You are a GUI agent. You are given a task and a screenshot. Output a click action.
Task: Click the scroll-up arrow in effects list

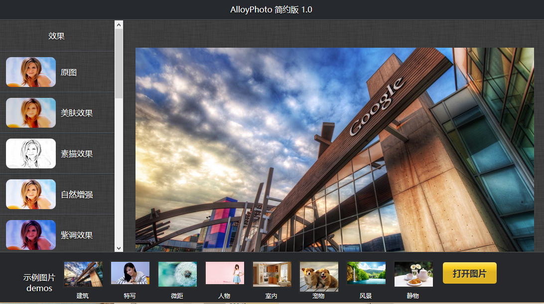coord(119,24)
